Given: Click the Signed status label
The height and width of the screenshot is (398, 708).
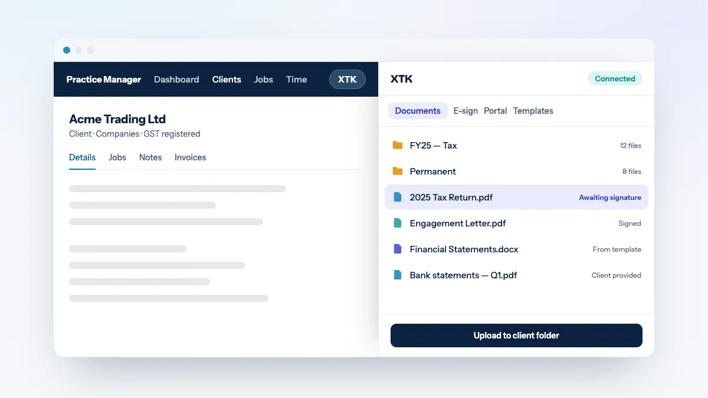Looking at the screenshot, I should click(630, 223).
